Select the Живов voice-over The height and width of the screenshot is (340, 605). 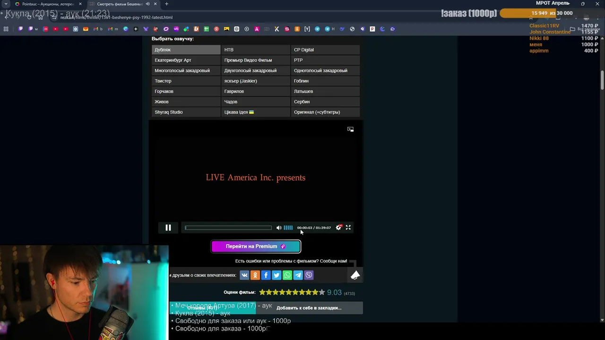tap(186, 102)
